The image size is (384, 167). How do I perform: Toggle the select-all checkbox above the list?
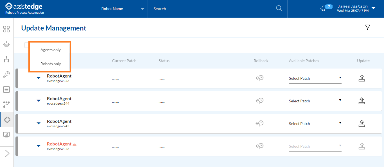pyautogui.click(x=26, y=45)
